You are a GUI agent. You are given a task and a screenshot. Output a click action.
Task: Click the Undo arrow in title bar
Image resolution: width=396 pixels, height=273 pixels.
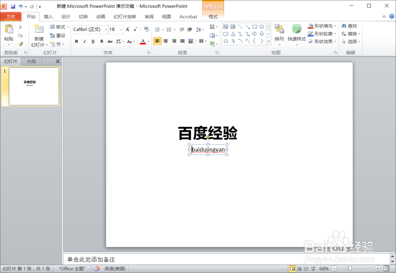coord(21,7)
